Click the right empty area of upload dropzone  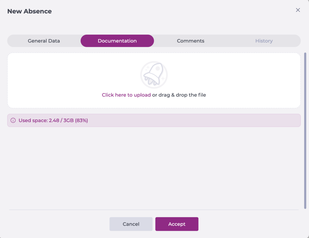point(256,81)
